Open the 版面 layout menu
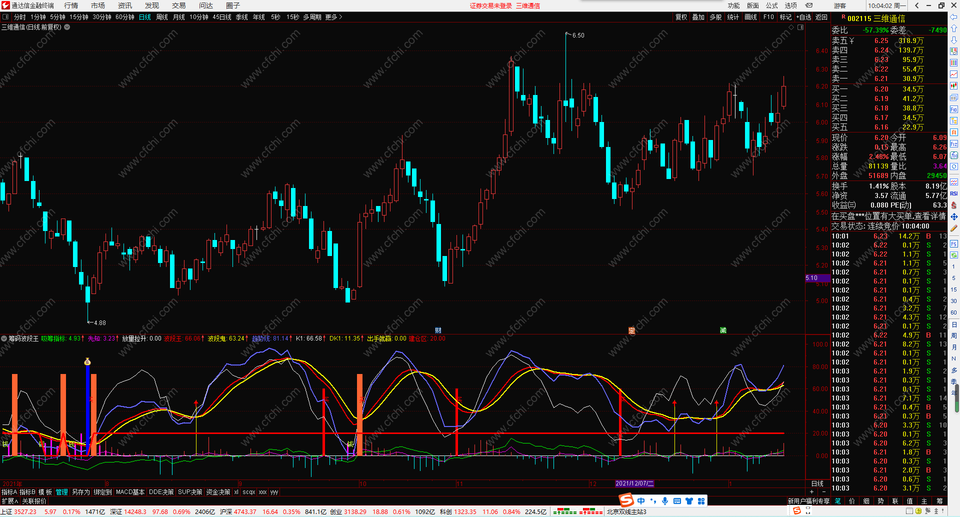Image resolution: width=960 pixels, height=517 pixels. coord(752,5)
